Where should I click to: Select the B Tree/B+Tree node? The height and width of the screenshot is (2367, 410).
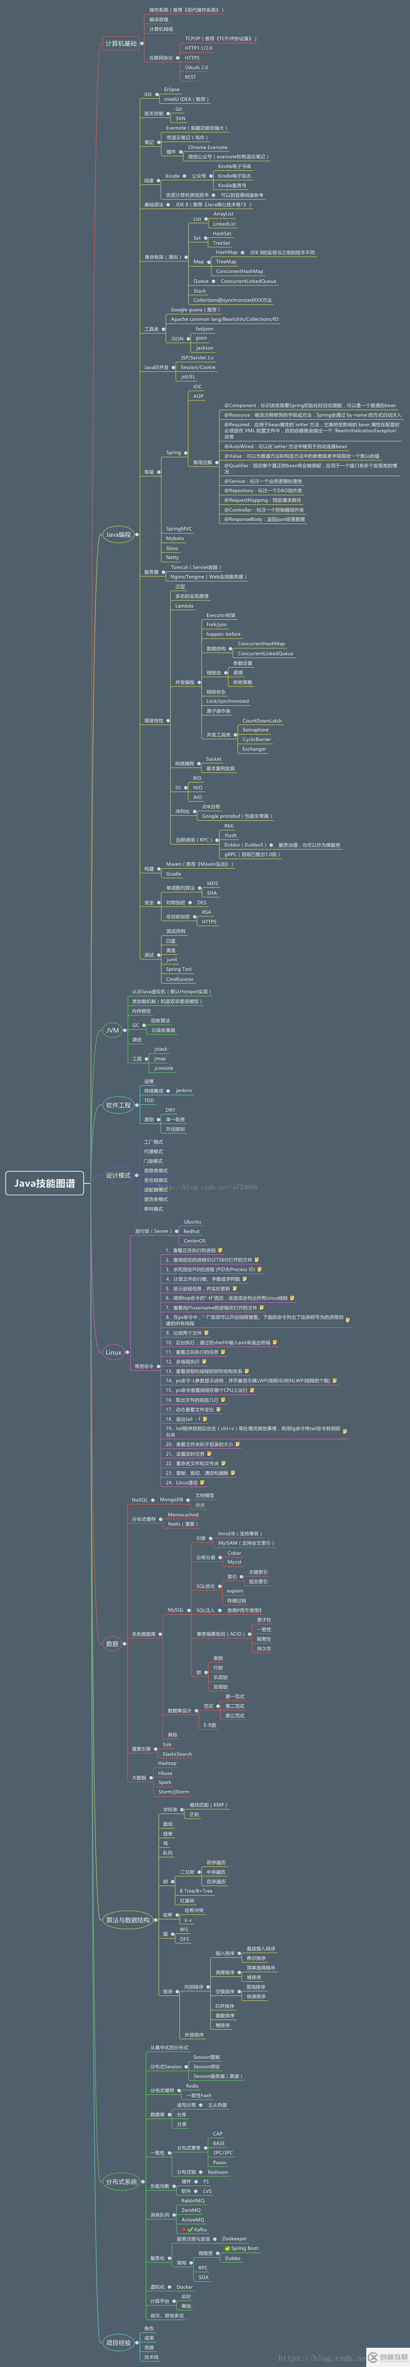coord(195,1891)
